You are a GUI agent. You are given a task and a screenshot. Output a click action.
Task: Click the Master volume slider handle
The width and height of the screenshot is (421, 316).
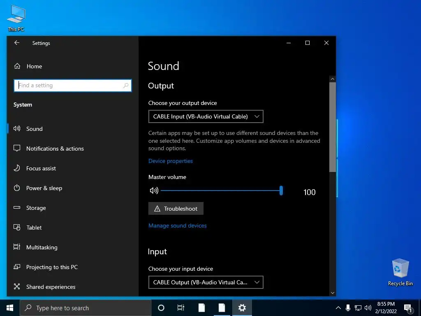coord(281,191)
